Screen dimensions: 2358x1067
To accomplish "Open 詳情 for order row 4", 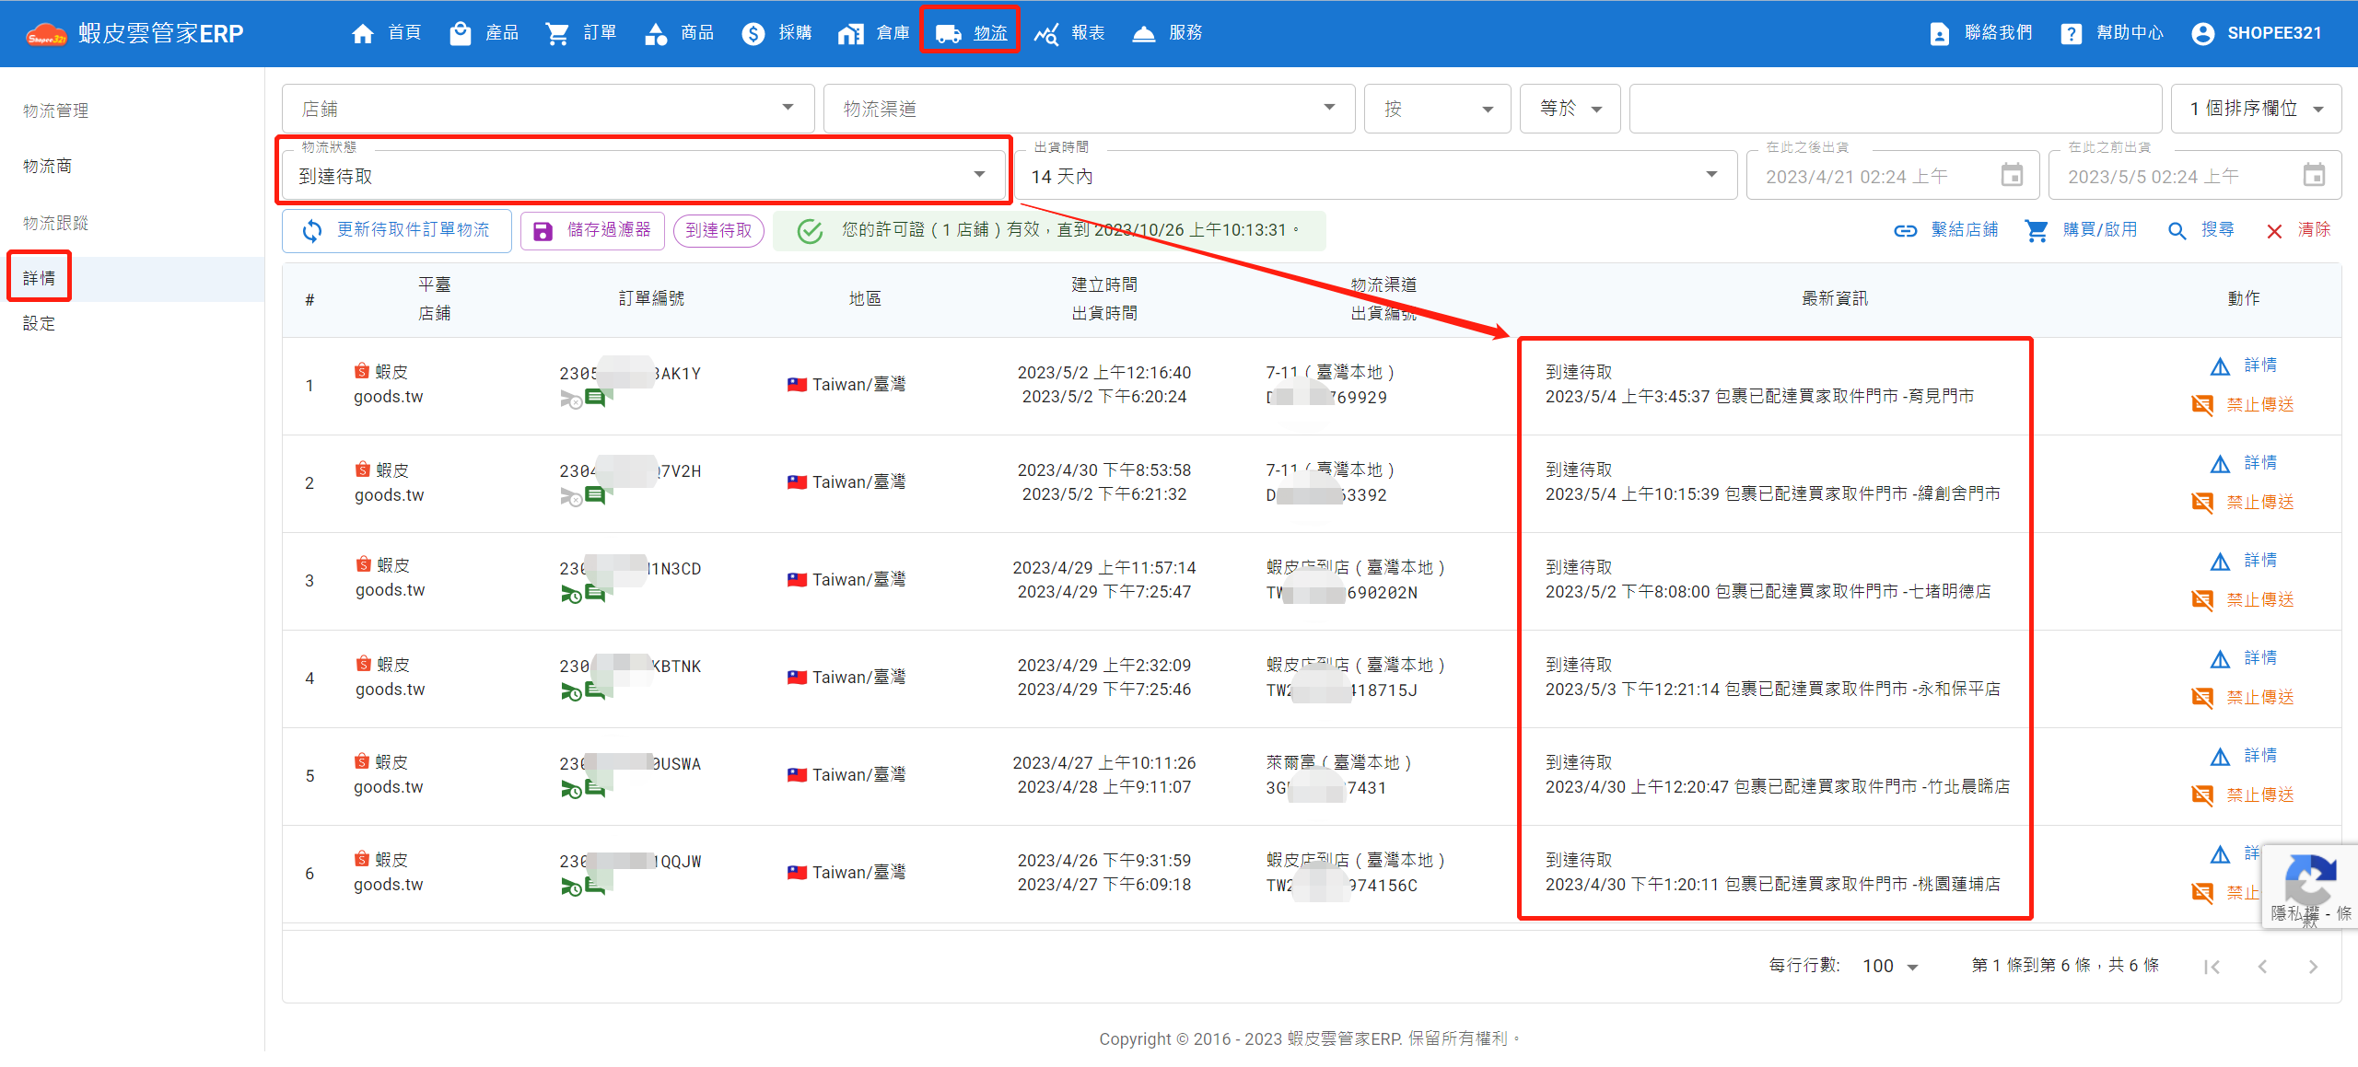I will coord(2244,658).
